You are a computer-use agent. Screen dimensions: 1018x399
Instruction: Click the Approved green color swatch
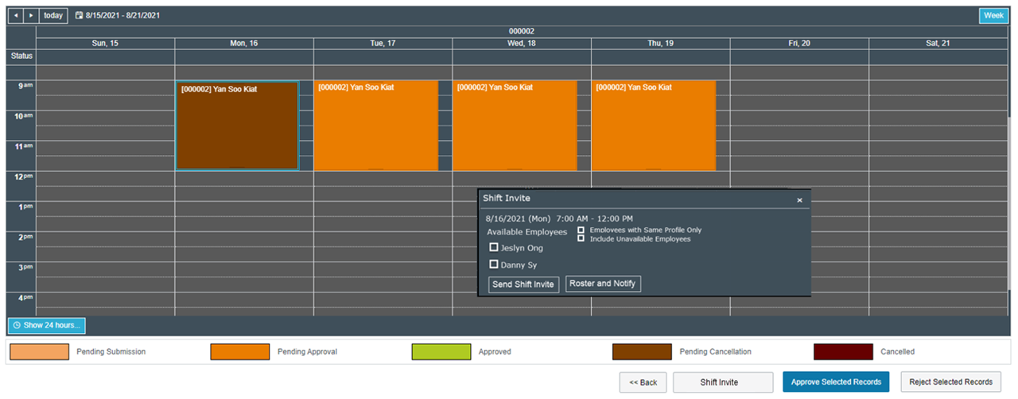tap(441, 351)
